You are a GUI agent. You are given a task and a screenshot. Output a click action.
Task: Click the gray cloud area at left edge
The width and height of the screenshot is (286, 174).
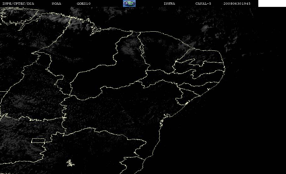tap(5, 121)
